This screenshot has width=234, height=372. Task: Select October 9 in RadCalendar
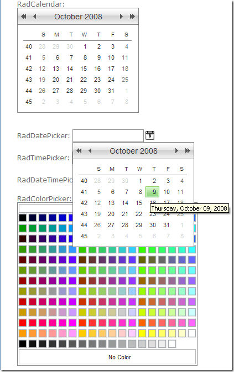pyautogui.click(x=99, y=57)
